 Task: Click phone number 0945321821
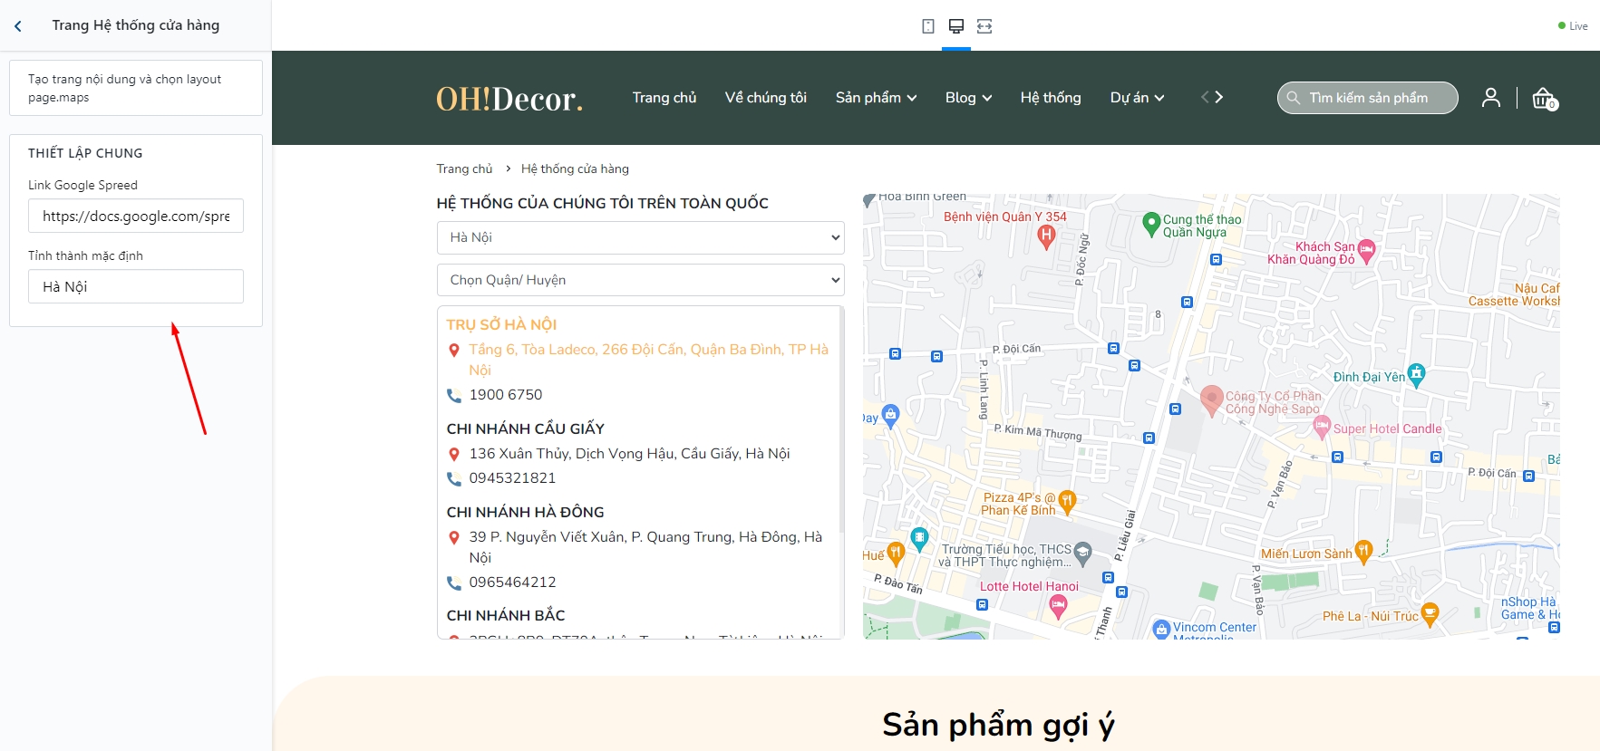512,478
